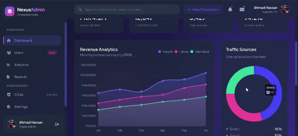Click the logout icon beside Super Admin

(57, 124)
